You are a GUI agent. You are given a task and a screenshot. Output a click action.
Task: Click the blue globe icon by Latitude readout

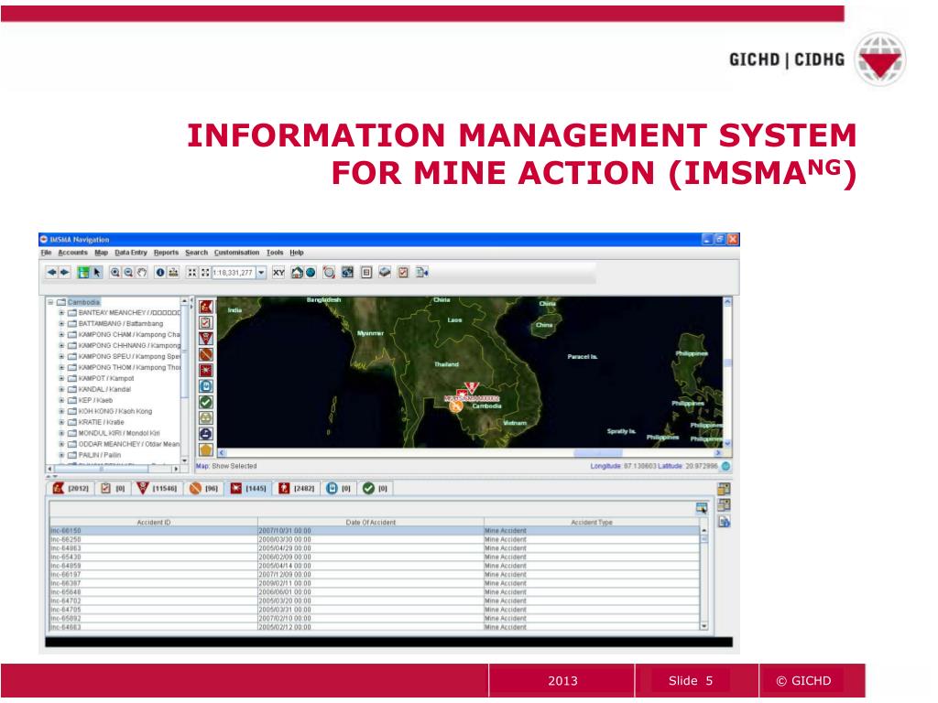pyautogui.click(x=725, y=466)
